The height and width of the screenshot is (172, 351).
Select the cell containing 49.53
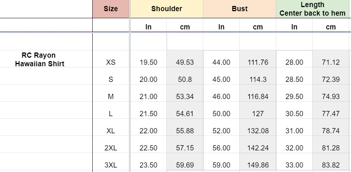click(x=185, y=62)
